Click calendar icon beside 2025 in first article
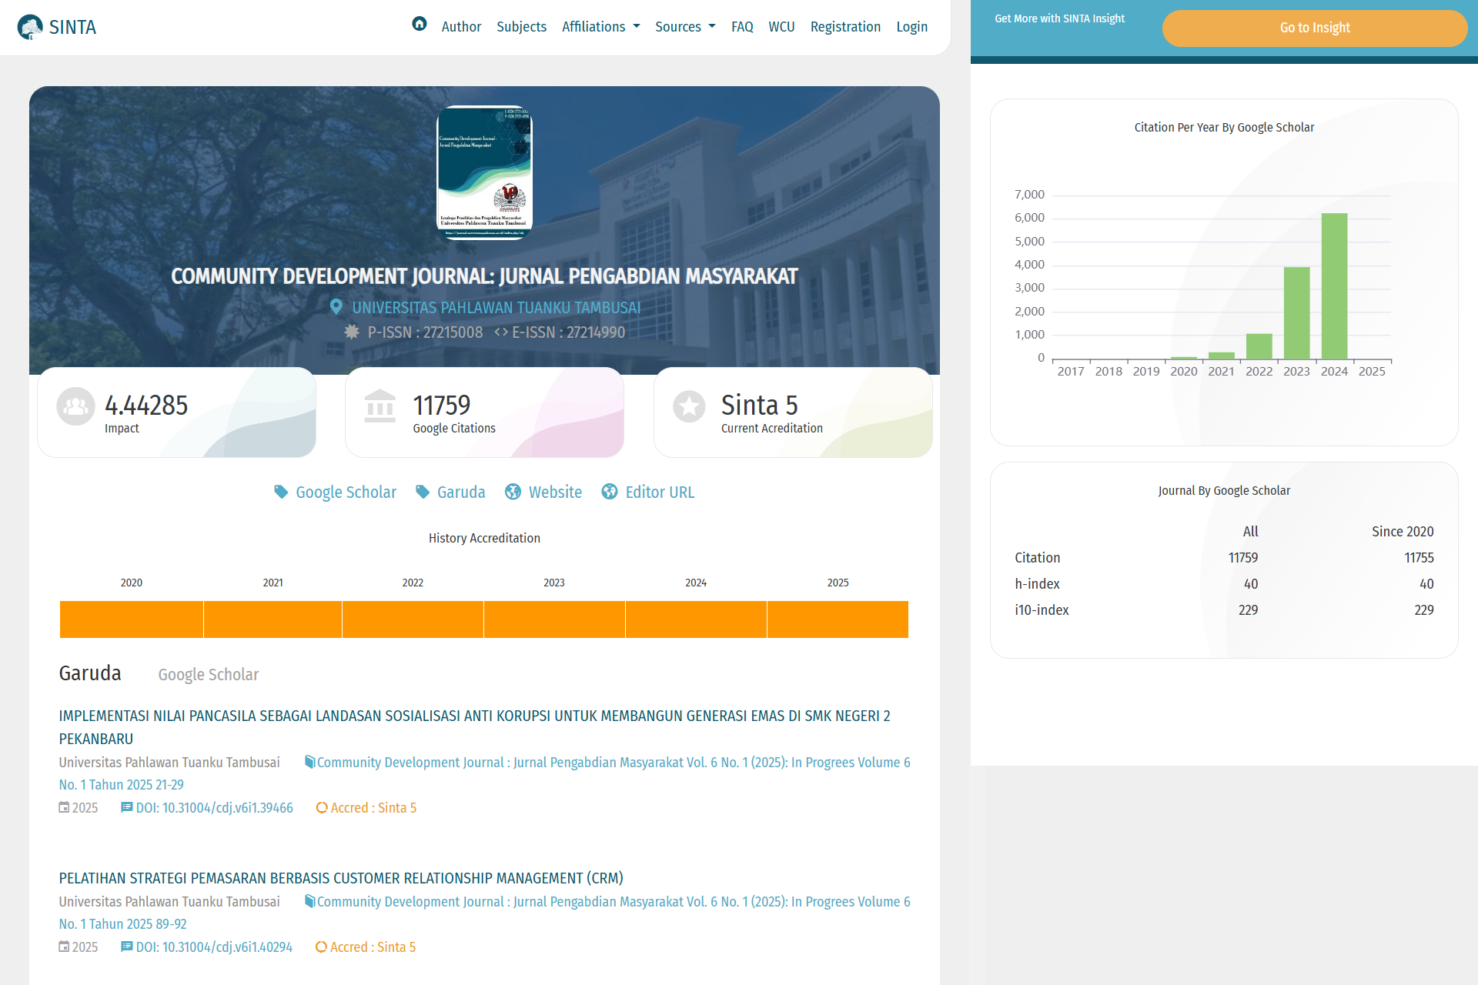The width and height of the screenshot is (1478, 985). (x=64, y=807)
